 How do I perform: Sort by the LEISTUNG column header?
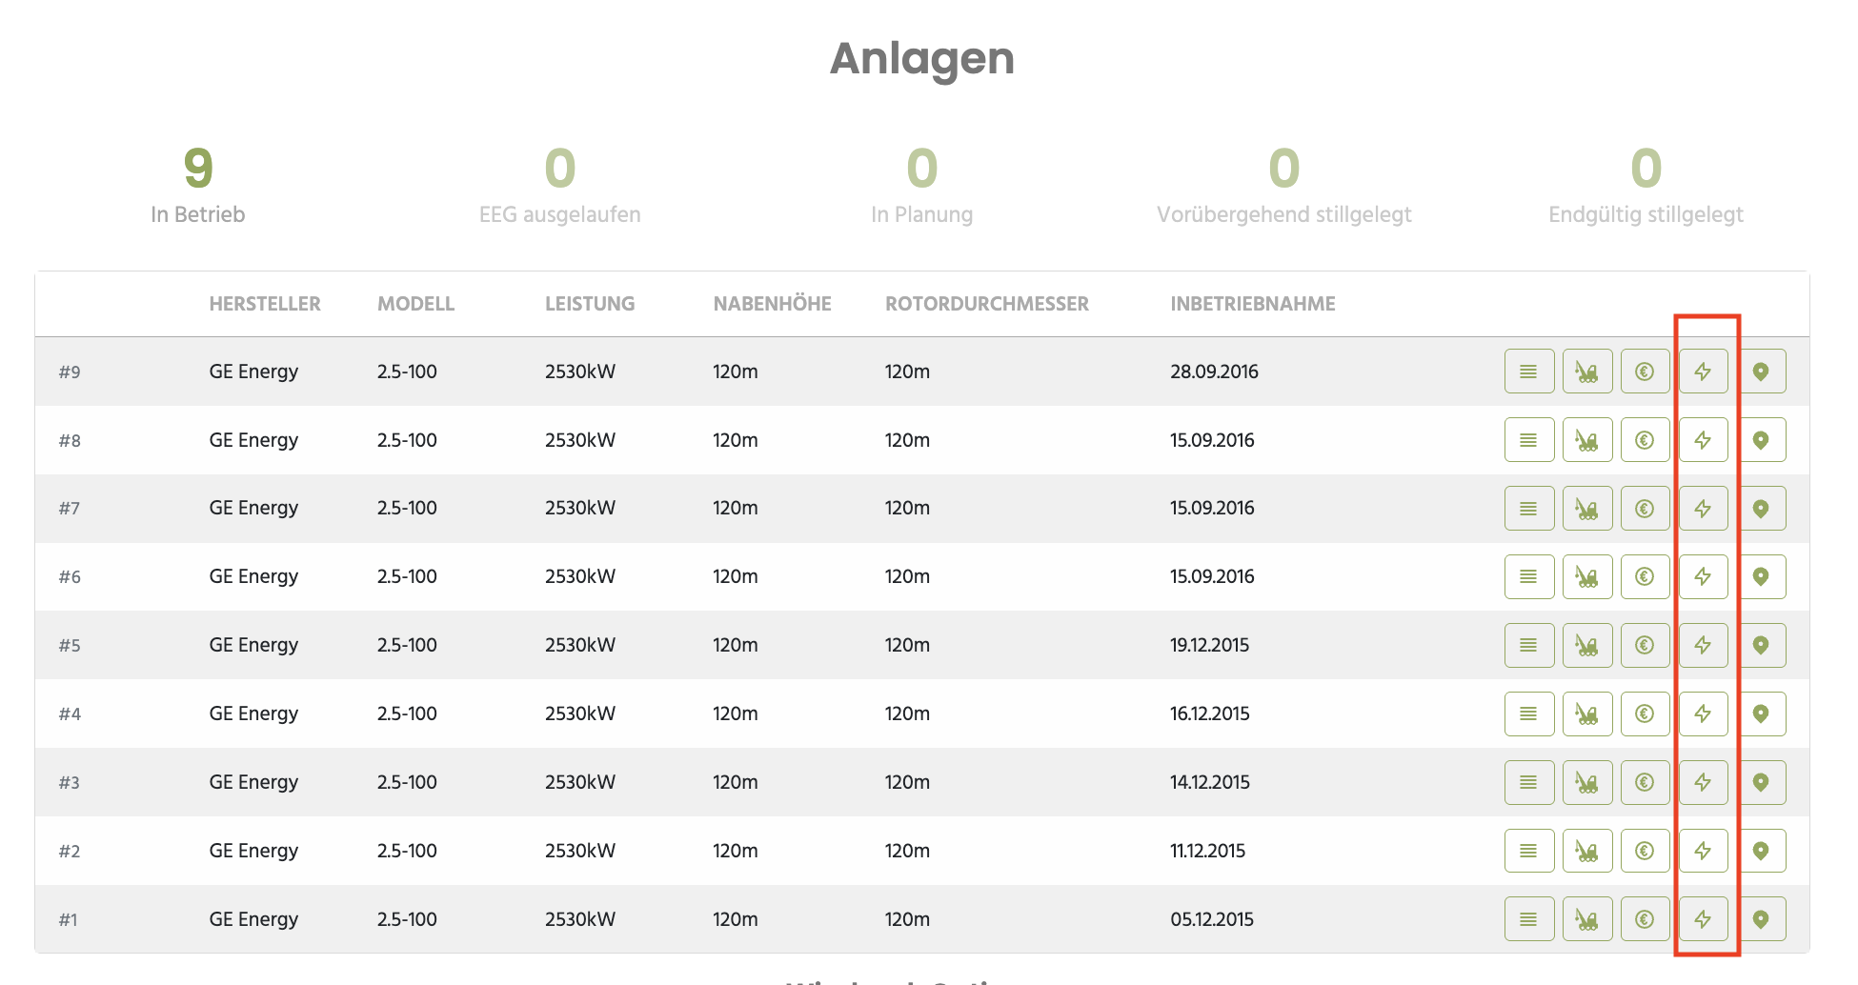(590, 304)
